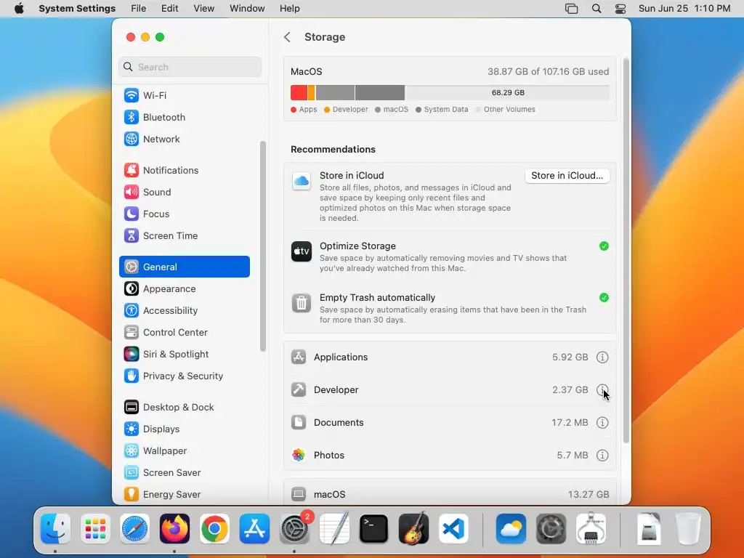The image size is (744, 558).
Task: Click the Storage pane scrollbar
Action: point(626,251)
